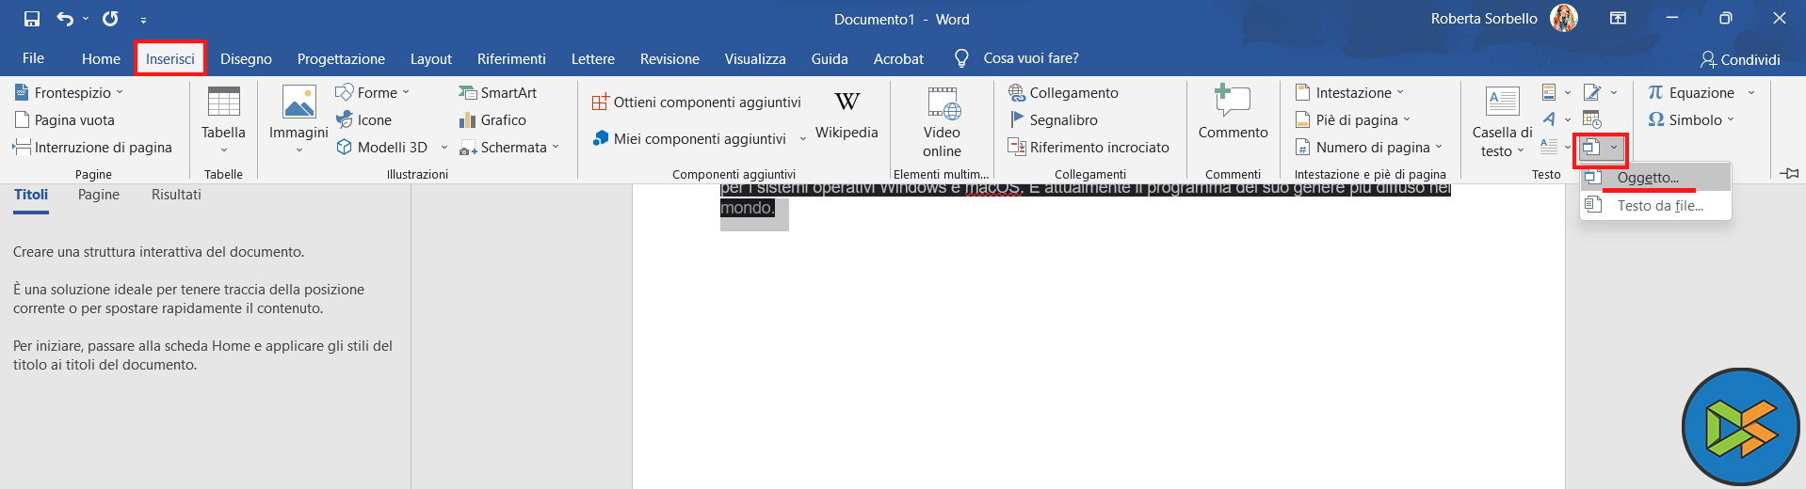Click the Undo arrow icon
This screenshot has width=1806, height=489.
pos(64,19)
